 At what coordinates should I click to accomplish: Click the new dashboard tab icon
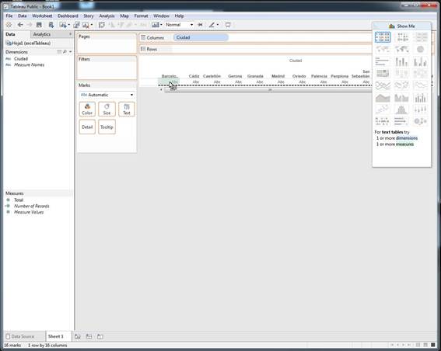[89, 336]
